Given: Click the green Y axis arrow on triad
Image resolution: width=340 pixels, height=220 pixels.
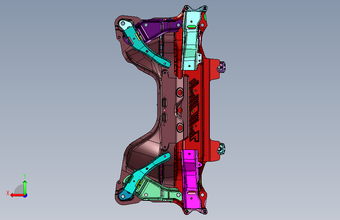Looking at the screenshot, I should (x=25, y=188).
